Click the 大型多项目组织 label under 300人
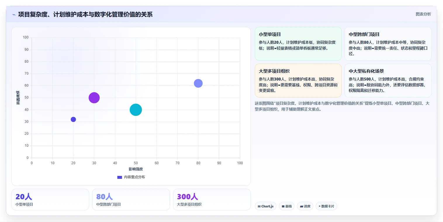Screen dimensions: 443x222 coord(189,204)
